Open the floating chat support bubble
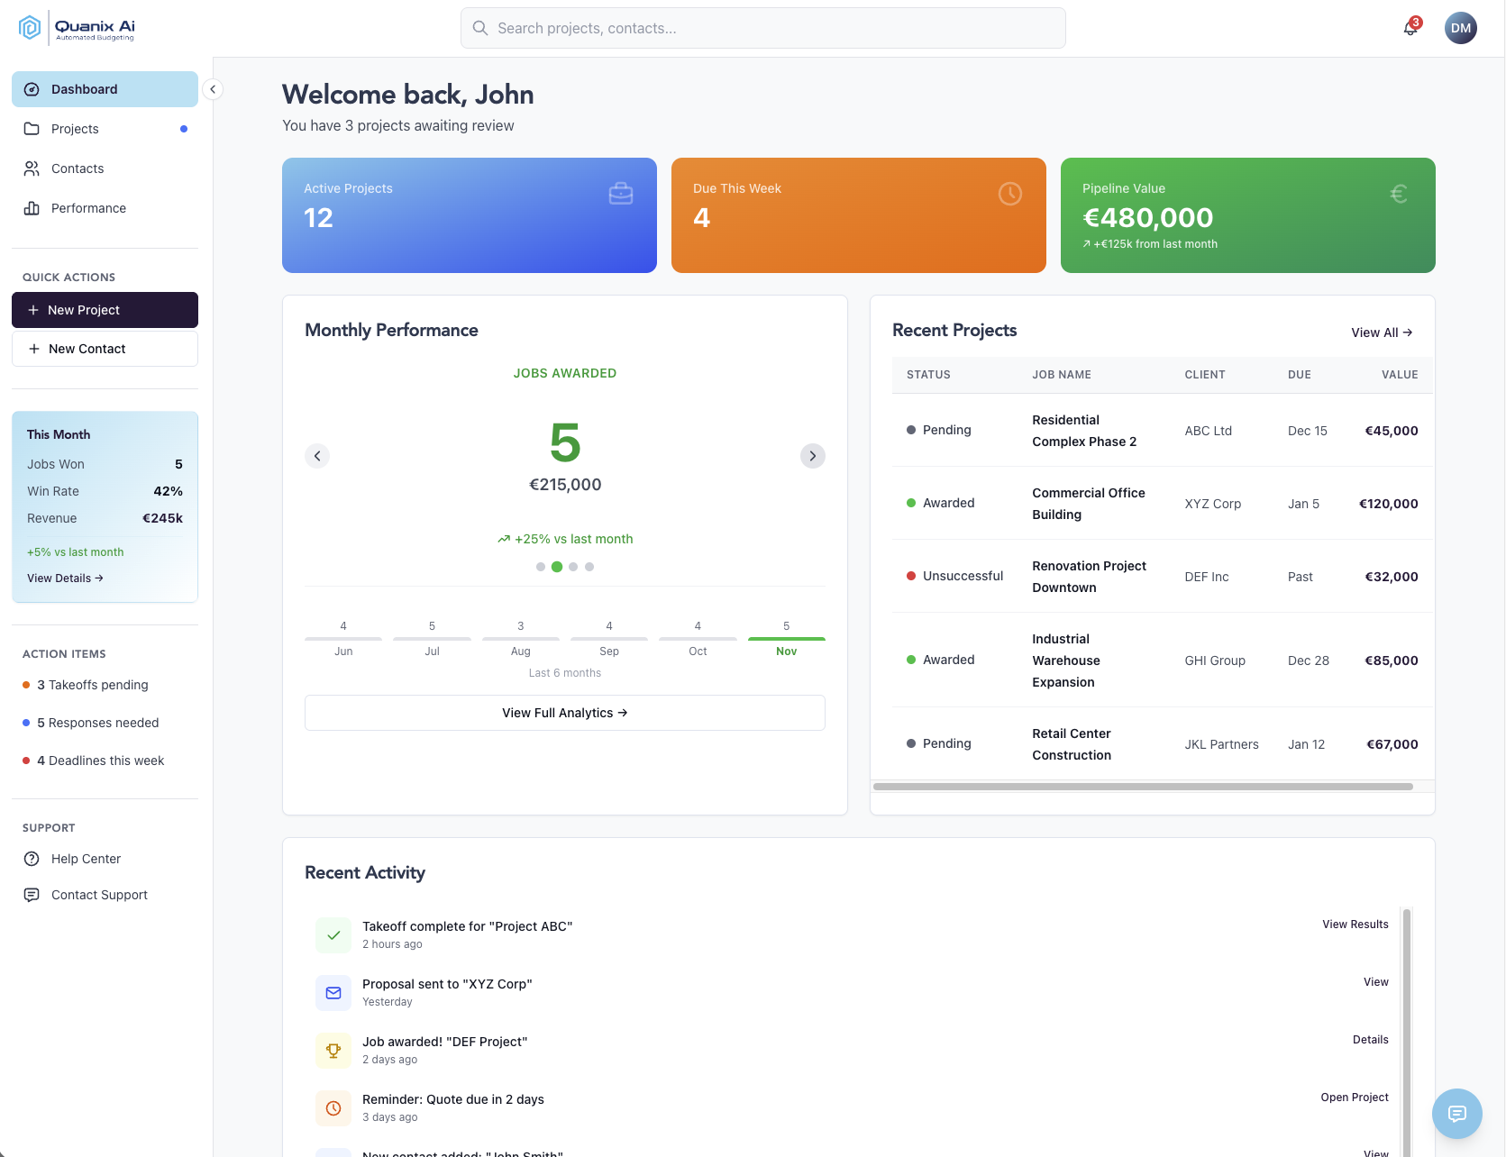 1456,1114
